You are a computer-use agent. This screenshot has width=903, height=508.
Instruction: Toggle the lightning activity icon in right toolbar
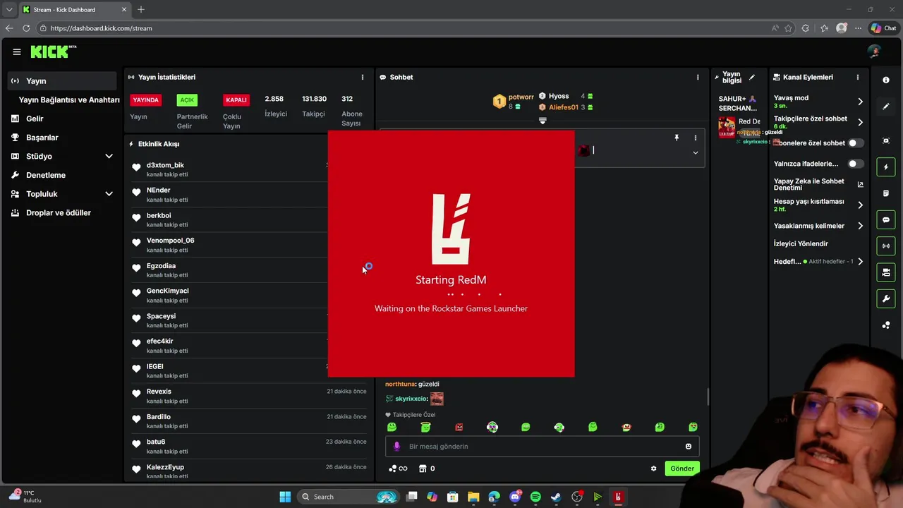pos(886,167)
